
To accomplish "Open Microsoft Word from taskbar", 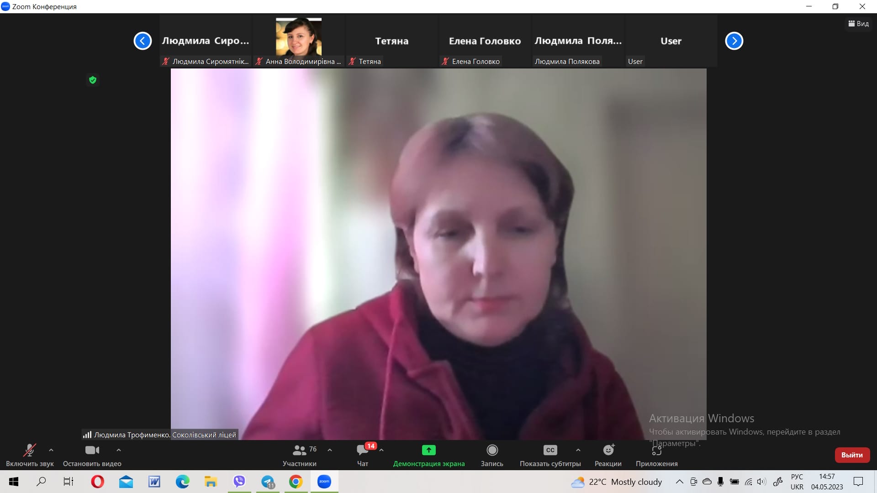I will coord(154,482).
